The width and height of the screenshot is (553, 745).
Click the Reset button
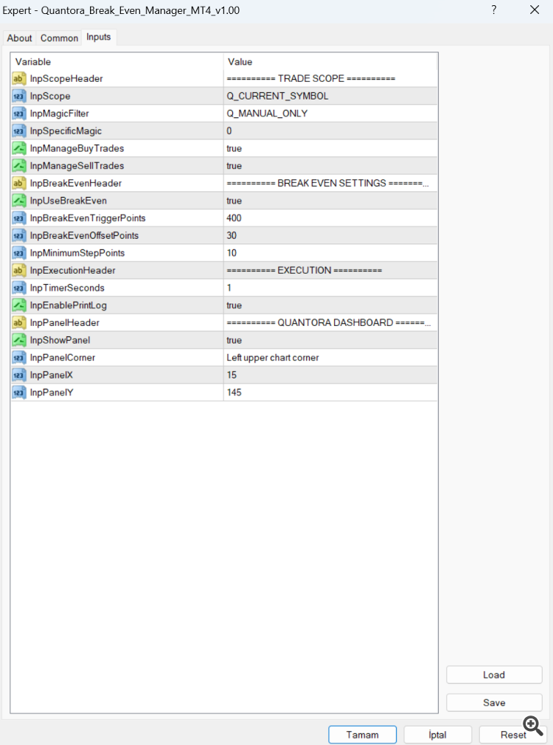pos(513,735)
